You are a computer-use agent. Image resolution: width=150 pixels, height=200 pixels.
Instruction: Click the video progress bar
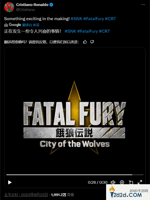tap(75, 175)
